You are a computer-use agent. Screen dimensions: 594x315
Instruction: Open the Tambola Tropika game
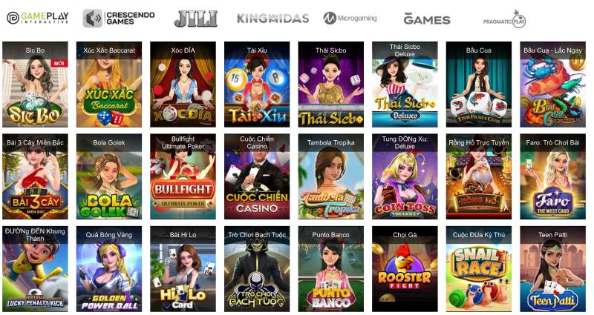click(330, 176)
